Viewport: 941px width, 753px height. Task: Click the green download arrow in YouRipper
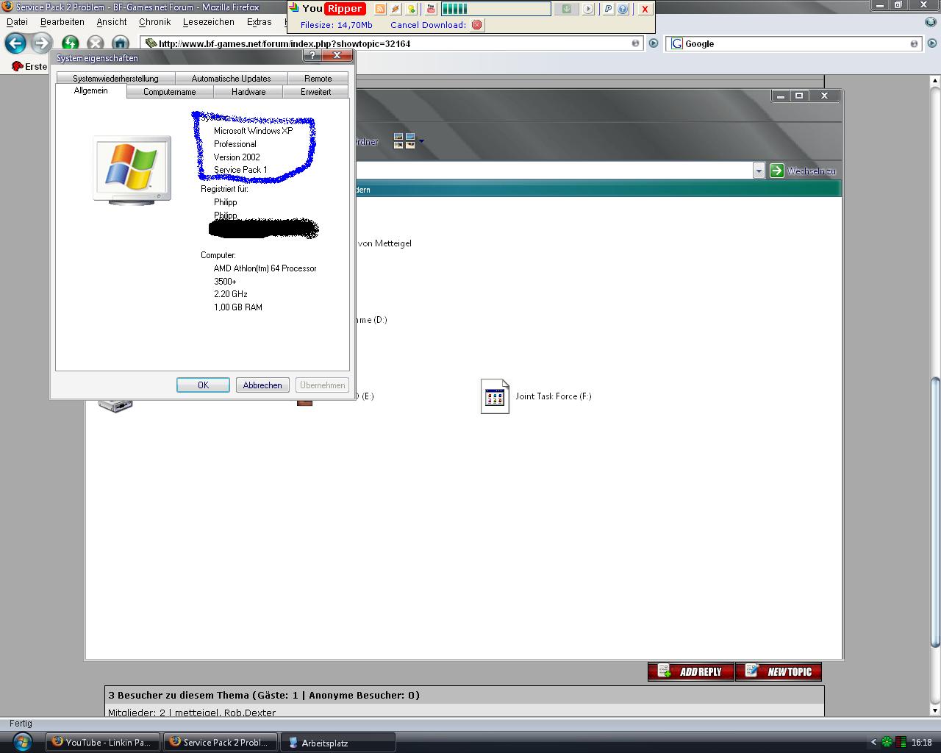point(567,9)
